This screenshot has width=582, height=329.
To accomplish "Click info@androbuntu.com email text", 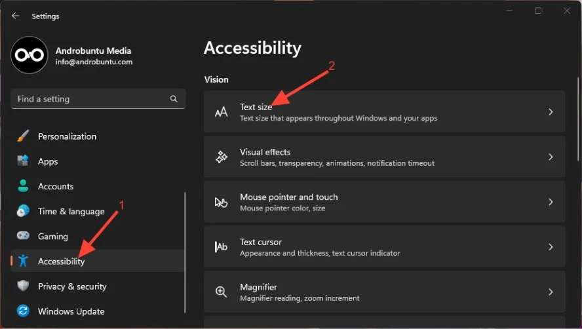I will (x=94, y=62).
